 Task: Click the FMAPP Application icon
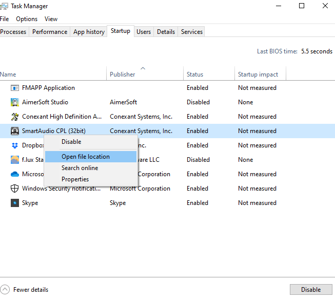[x=15, y=88]
